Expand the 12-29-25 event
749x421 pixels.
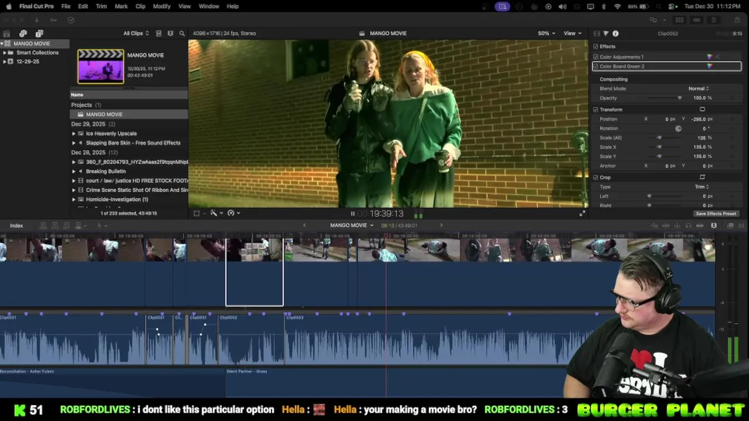click(x=5, y=61)
